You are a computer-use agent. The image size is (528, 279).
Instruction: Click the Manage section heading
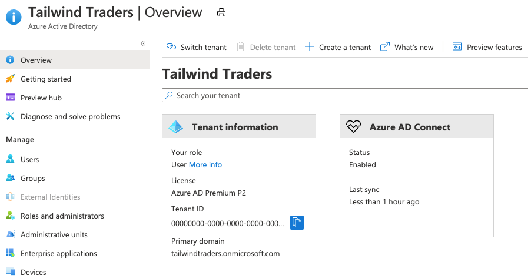[20, 140]
